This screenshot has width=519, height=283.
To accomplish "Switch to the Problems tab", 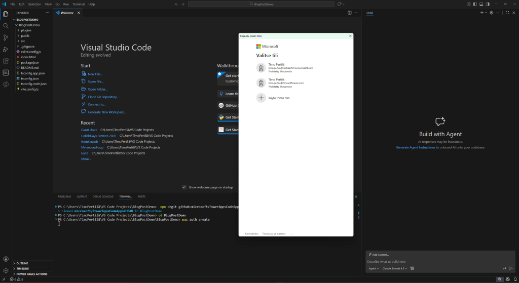I will pos(64,196).
